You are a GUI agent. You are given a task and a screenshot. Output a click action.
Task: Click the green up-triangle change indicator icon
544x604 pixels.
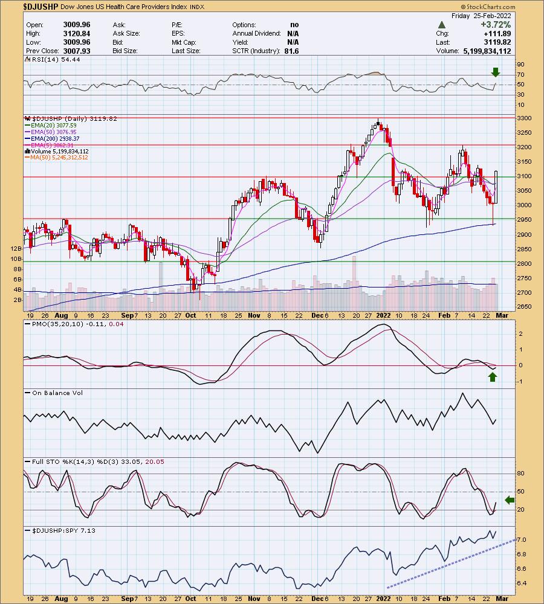[x=442, y=25]
